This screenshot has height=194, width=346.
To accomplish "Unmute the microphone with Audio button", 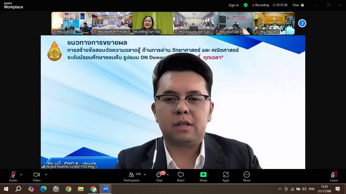I will tap(13, 176).
